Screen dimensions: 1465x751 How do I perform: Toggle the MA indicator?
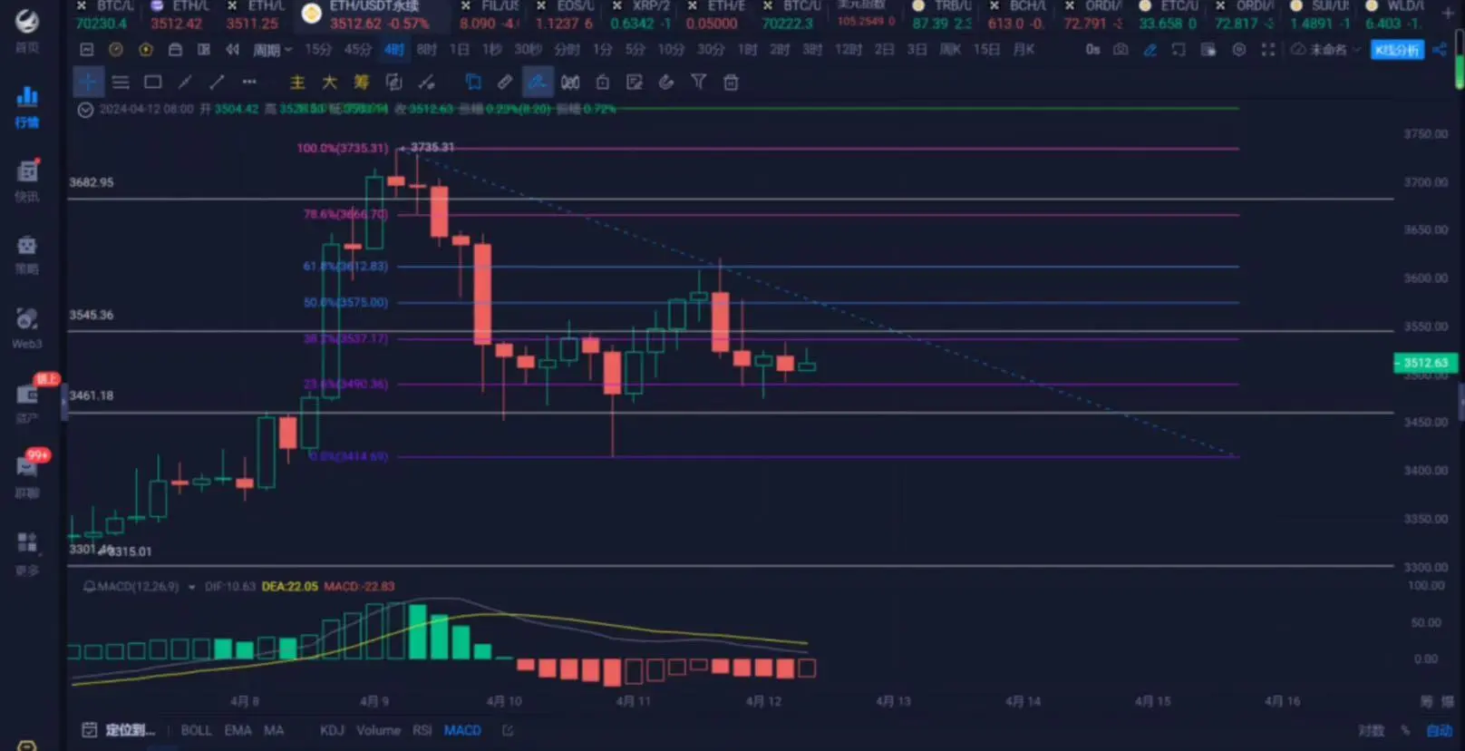[274, 730]
